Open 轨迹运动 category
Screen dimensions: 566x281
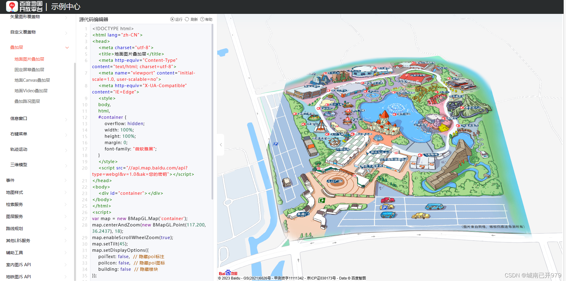(x=19, y=149)
